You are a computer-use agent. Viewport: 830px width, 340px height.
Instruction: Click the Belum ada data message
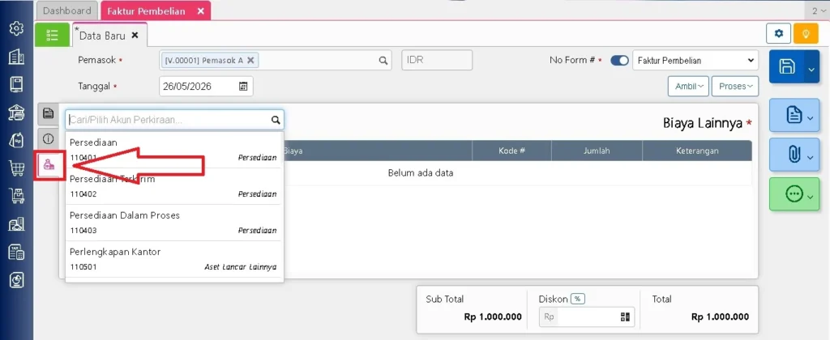pos(421,173)
